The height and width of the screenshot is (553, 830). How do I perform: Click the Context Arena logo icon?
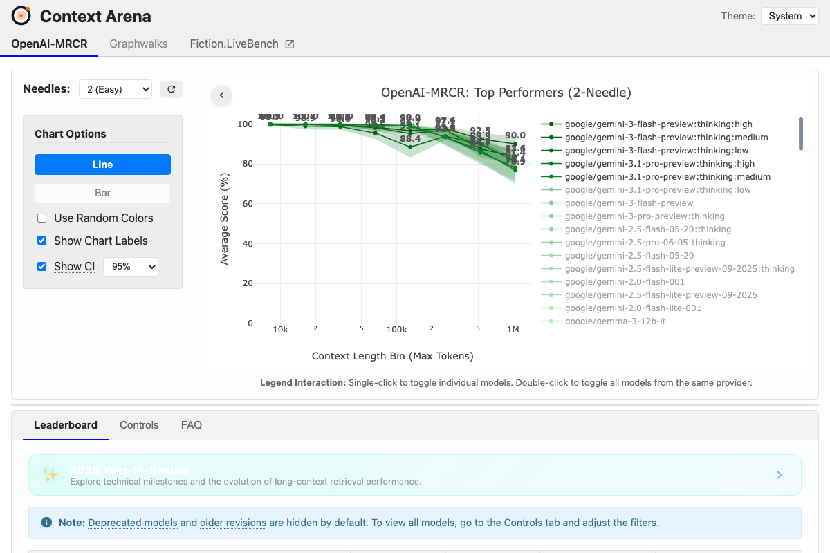pyautogui.click(x=21, y=15)
